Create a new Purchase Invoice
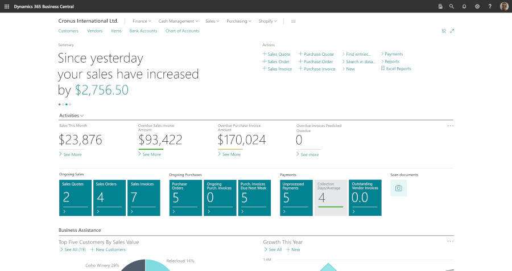This screenshot has height=271, width=512. point(317,69)
